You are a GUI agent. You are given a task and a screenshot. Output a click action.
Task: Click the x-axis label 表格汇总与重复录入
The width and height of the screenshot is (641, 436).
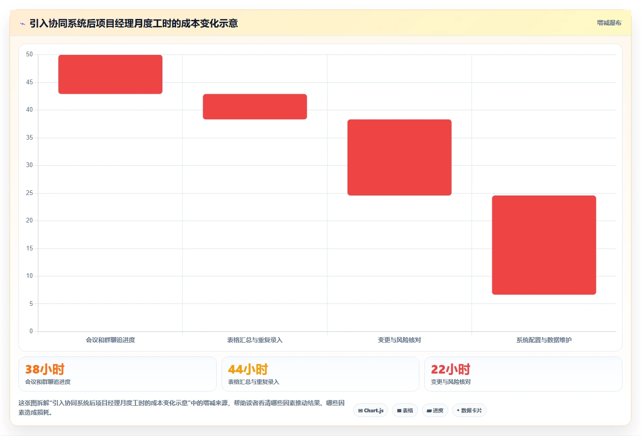click(255, 340)
